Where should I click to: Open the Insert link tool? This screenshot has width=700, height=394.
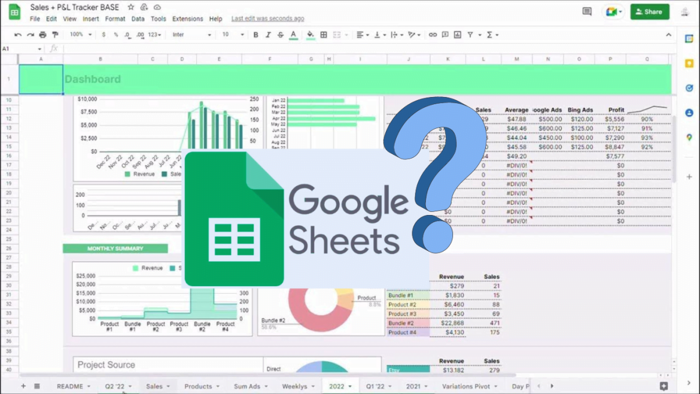[x=433, y=35]
